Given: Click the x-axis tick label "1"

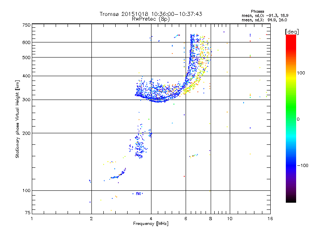Looking at the screenshot, I should point(32,219).
